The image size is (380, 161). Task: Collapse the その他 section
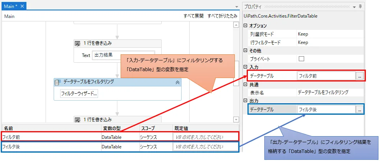[246, 51]
